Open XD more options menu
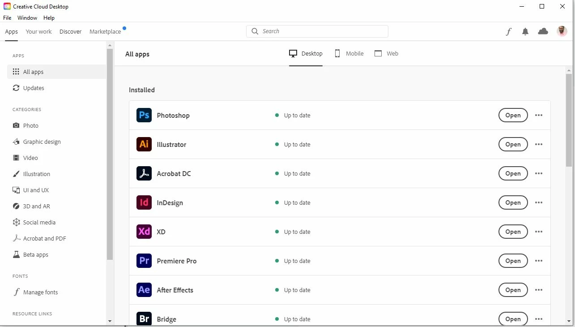 [539, 232]
